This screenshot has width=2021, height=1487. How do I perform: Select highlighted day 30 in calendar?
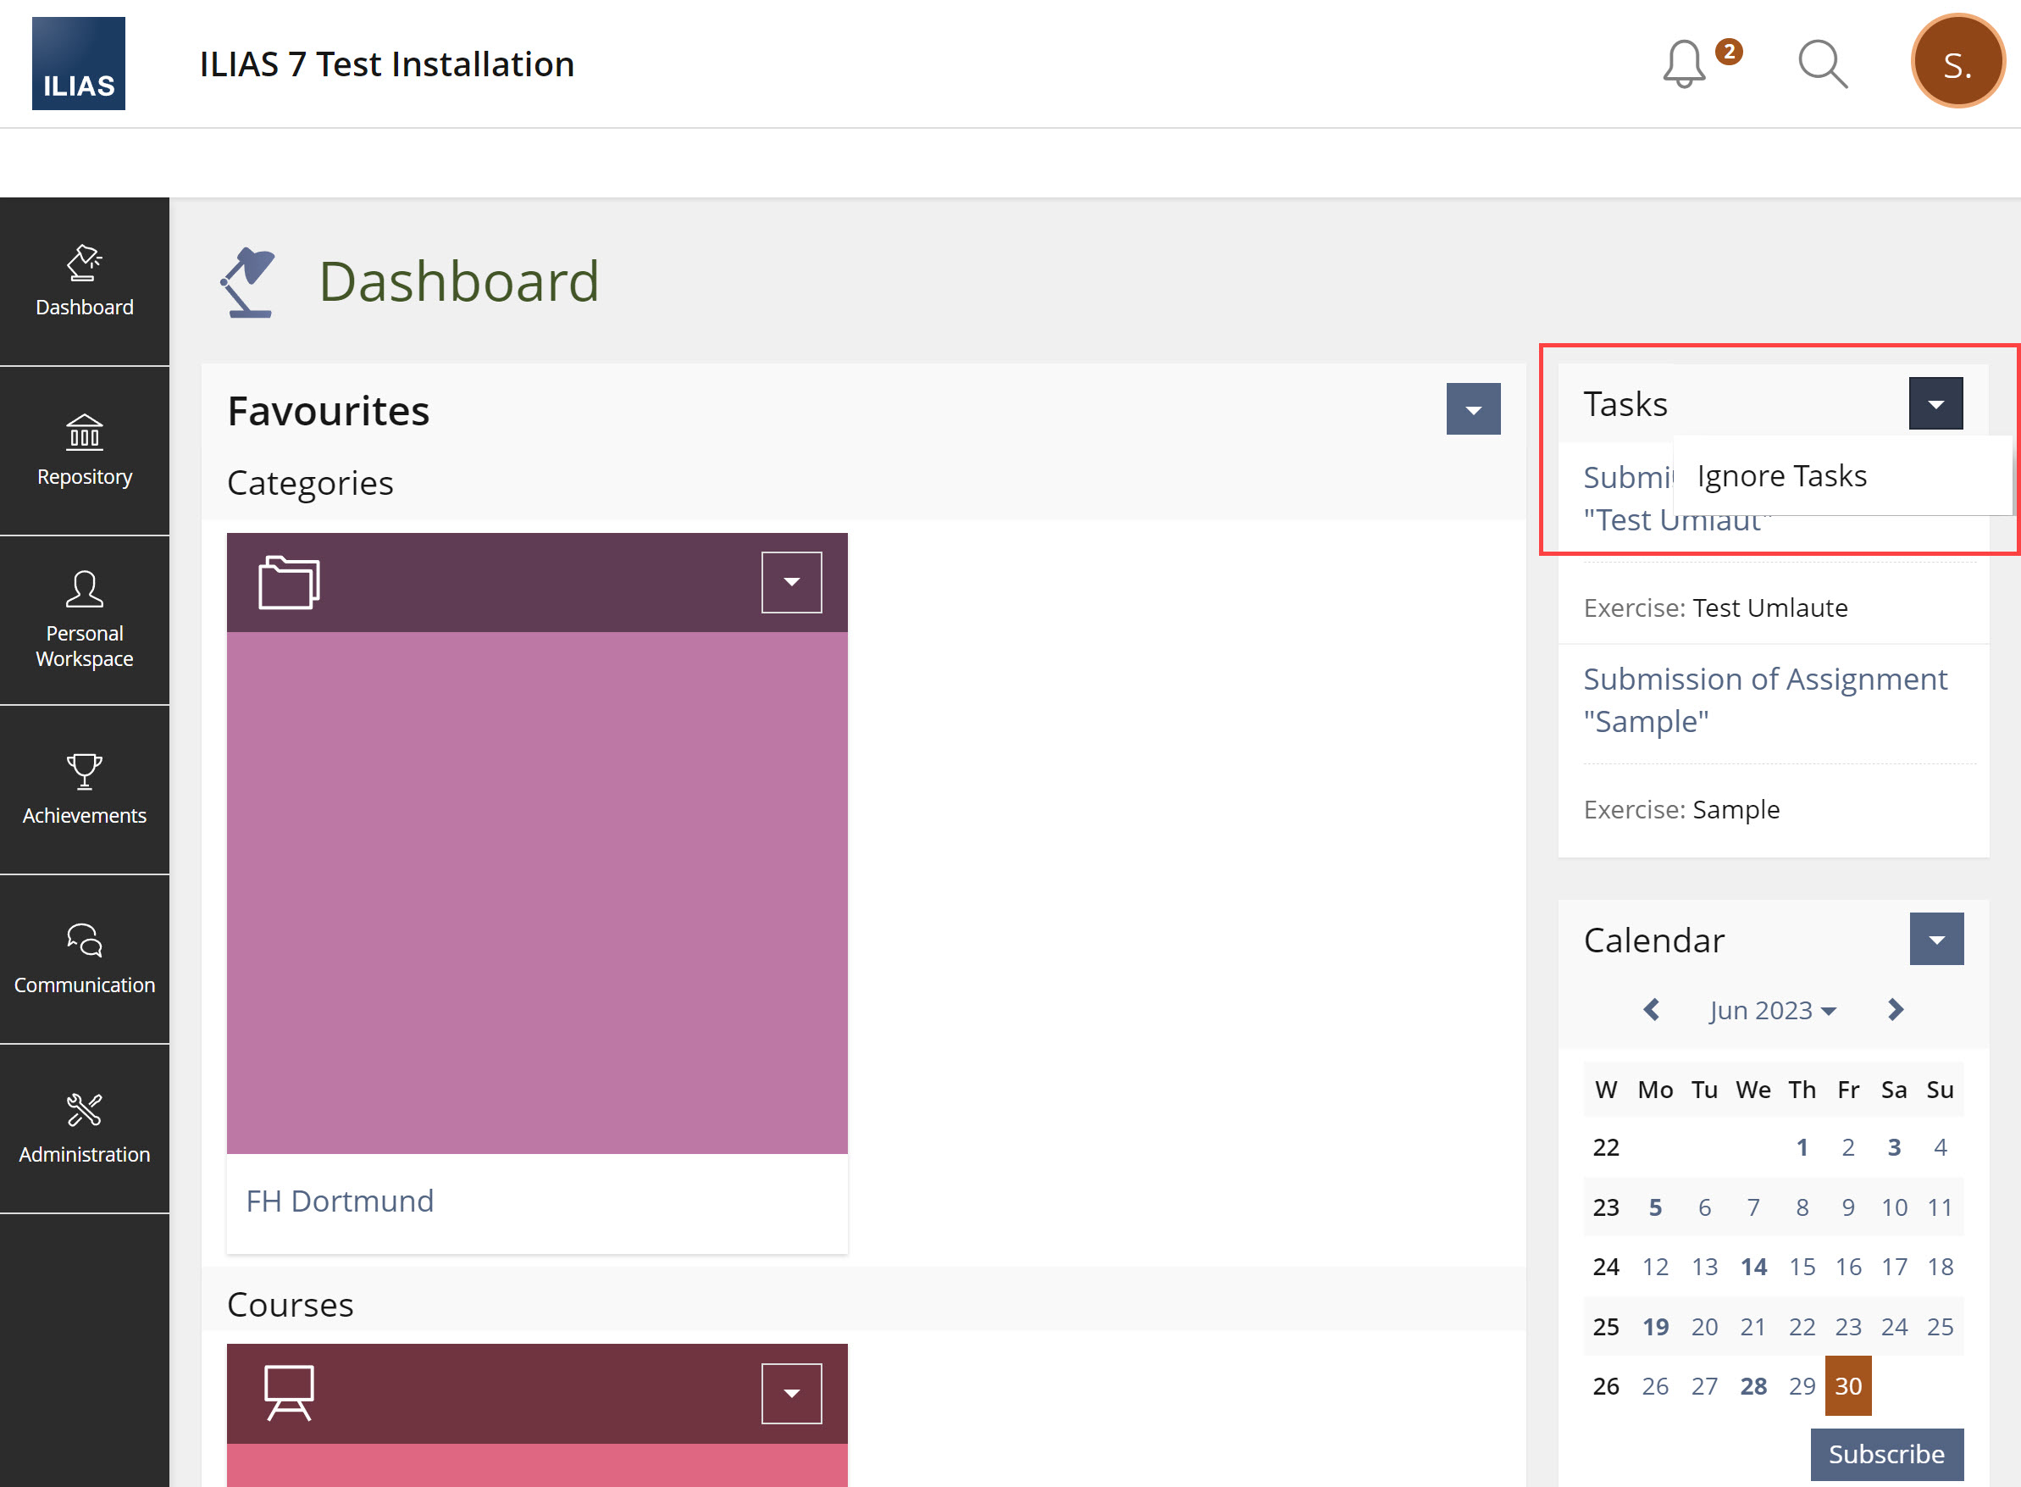pyautogui.click(x=1847, y=1385)
